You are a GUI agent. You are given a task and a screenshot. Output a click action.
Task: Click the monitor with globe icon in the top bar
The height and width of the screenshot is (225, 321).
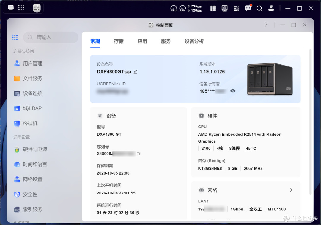(x=225, y=8)
